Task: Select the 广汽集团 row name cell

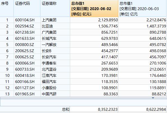Action: click(55, 32)
